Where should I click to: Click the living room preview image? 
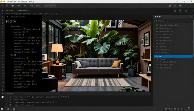point(96,55)
